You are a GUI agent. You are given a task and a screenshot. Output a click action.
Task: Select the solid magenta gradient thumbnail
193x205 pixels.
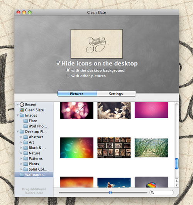tap(151, 110)
